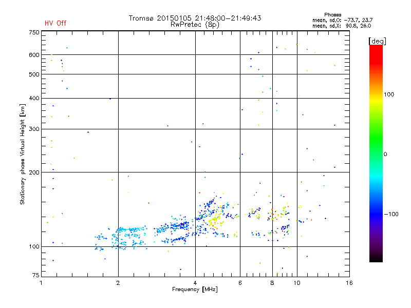Viewport: 411px width, 308px height.
Task: Click the '200' height axis tick label
Action: pos(34,172)
